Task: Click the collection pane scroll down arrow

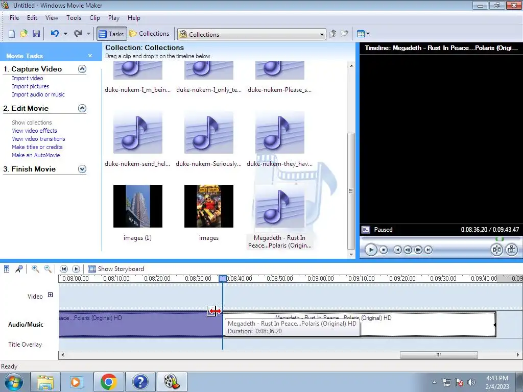Action: [x=351, y=254]
